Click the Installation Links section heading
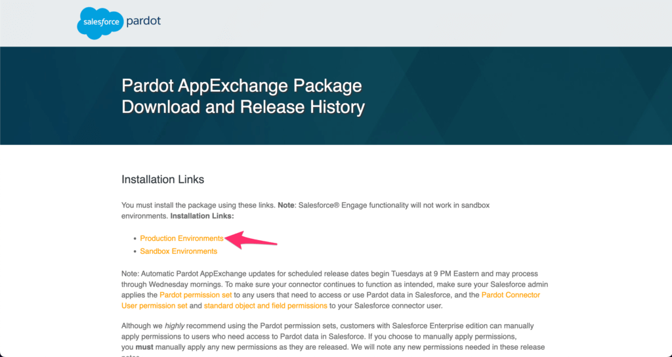672x357 pixels. 163,179
